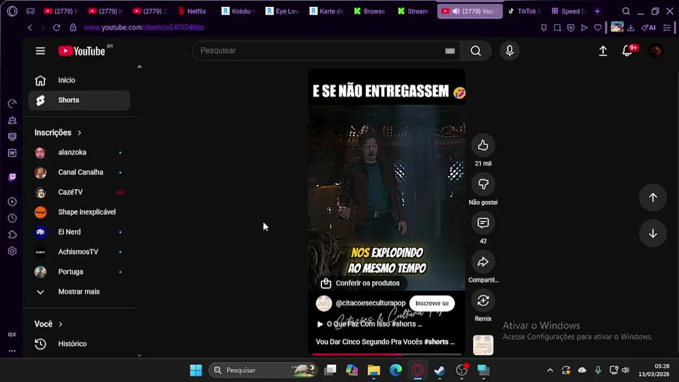
Task: Seek on the short's red progress bar
Action: tap(387, 354)
